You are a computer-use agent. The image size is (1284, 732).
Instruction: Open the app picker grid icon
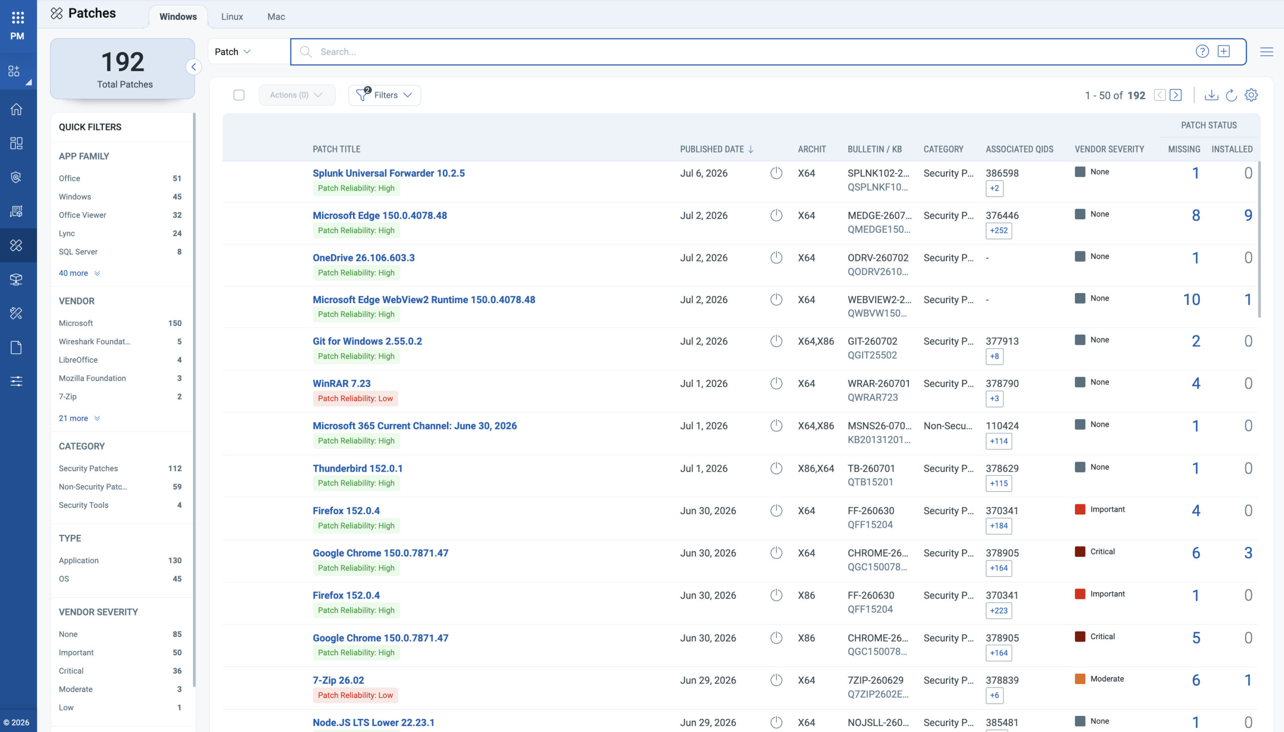click(18, 18)
